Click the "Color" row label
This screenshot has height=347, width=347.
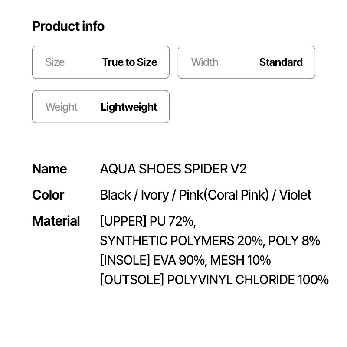click(x=48, y=195)
